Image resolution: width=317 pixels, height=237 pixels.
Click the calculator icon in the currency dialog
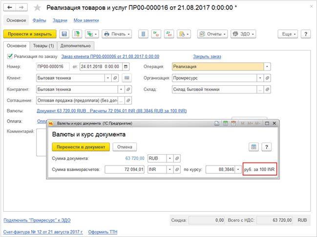(x=254, y=146)
